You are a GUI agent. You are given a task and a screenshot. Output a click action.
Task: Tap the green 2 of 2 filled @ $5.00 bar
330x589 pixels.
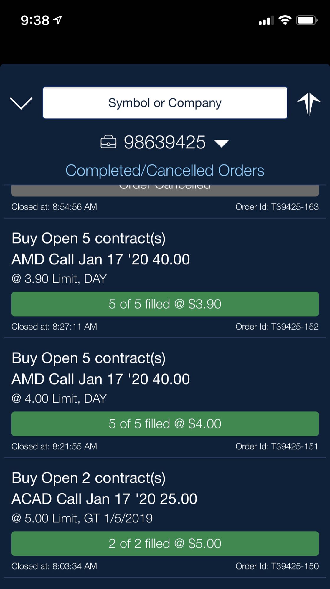coord(165,544)
